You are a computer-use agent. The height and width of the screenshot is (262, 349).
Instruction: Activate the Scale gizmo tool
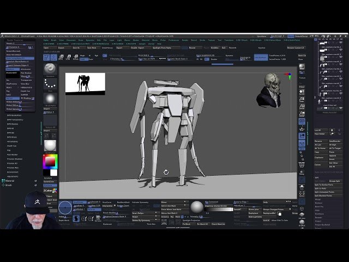pos(68,57)
